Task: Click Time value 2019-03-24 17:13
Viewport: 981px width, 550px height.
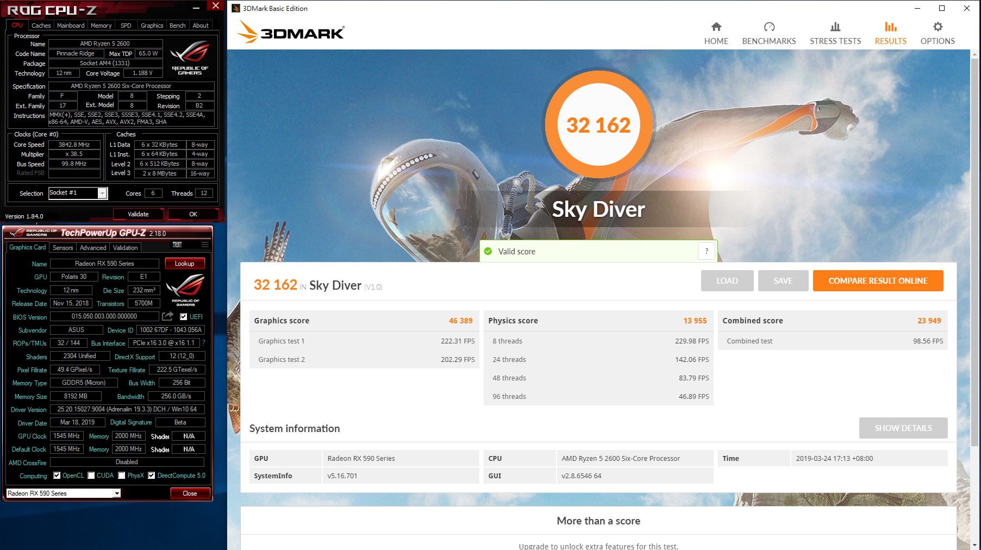Action: click(834, 458)
